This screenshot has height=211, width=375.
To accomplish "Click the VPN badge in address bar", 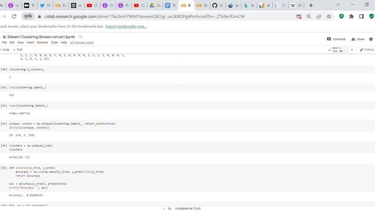I will [x=28, y=16].
